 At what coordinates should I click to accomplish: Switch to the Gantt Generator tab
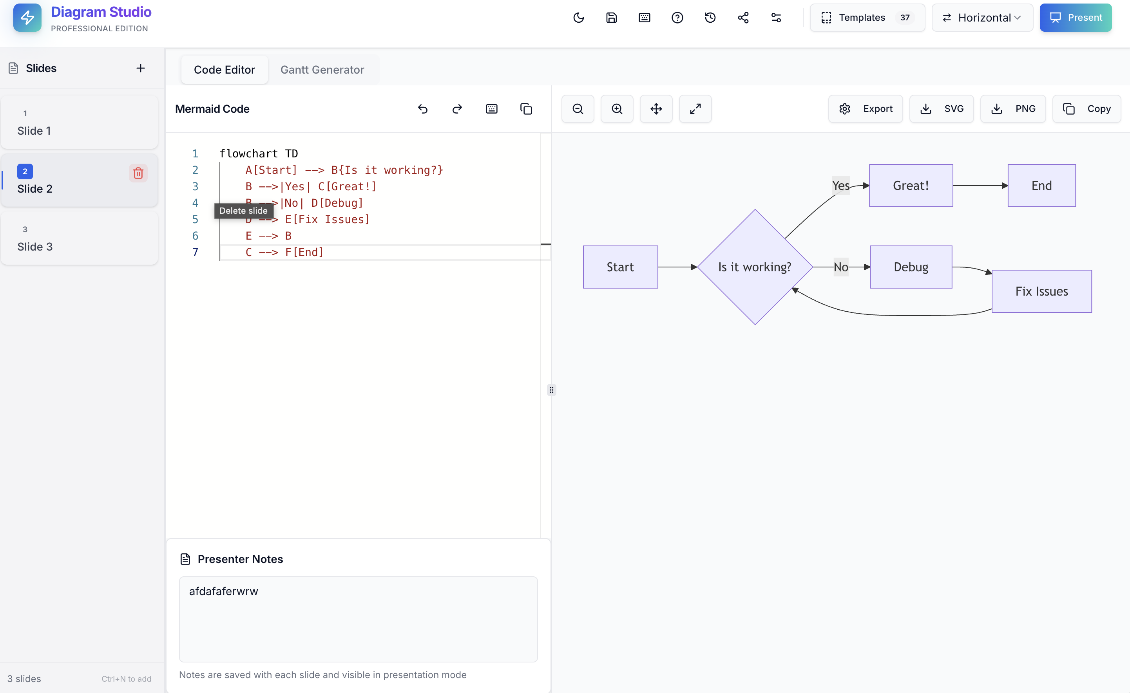point(322,70)
